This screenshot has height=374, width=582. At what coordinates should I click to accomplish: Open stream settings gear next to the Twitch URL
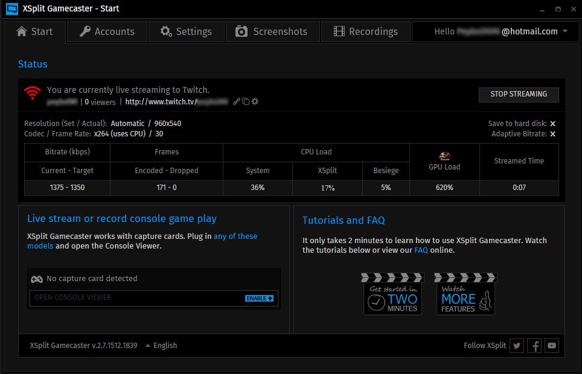point(255,101)
